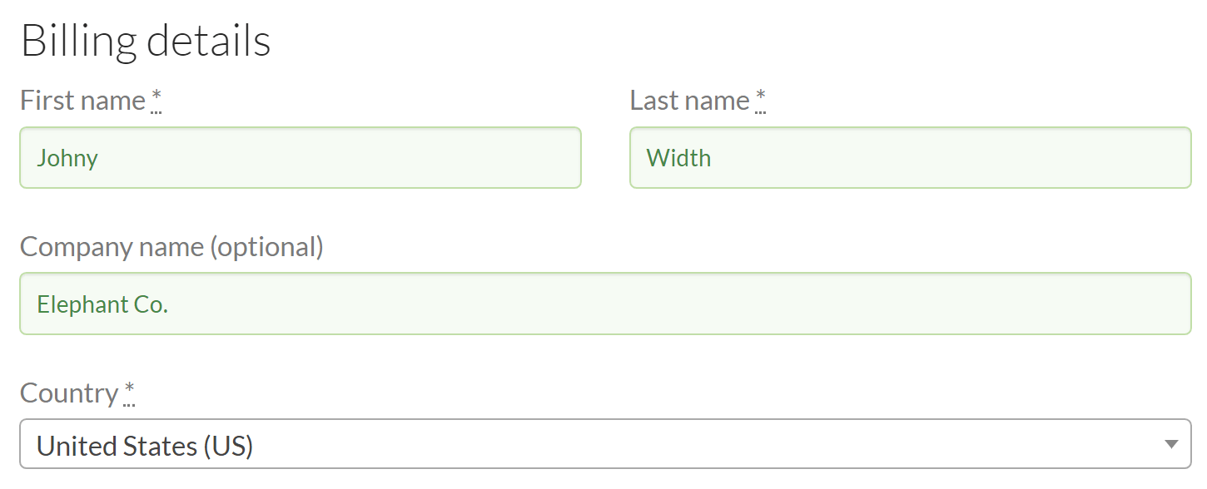Click the Company name (optional) label

(x=171, y=246)
